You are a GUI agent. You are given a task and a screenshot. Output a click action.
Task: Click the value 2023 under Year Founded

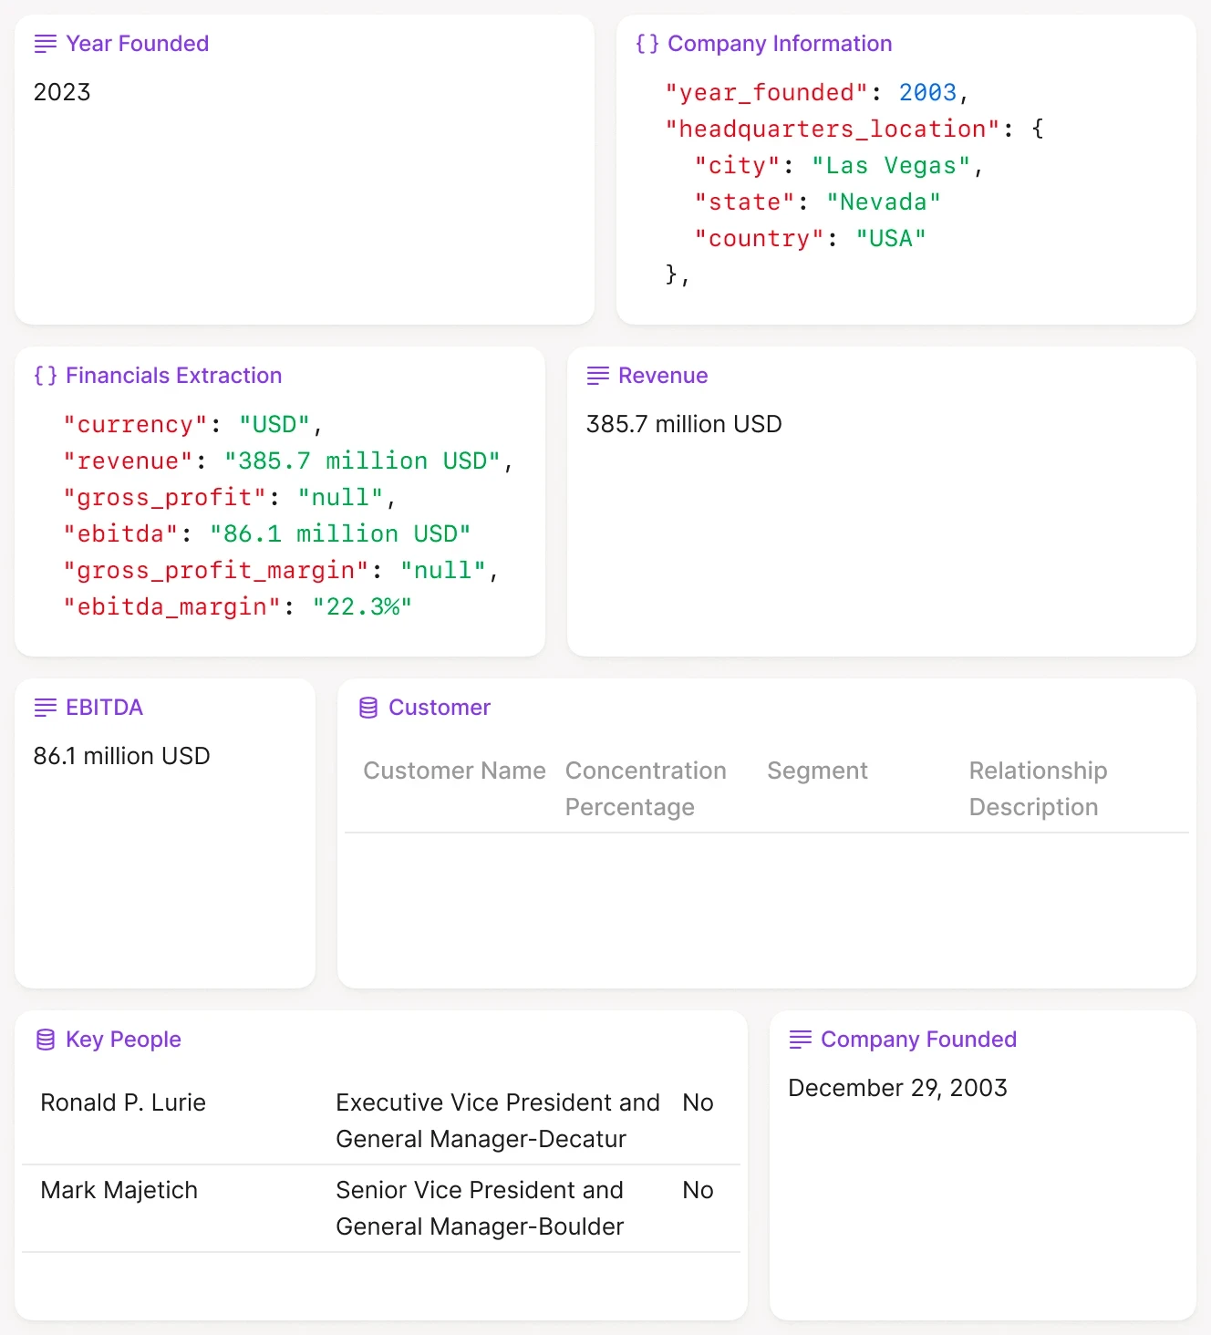pos(62,92)
